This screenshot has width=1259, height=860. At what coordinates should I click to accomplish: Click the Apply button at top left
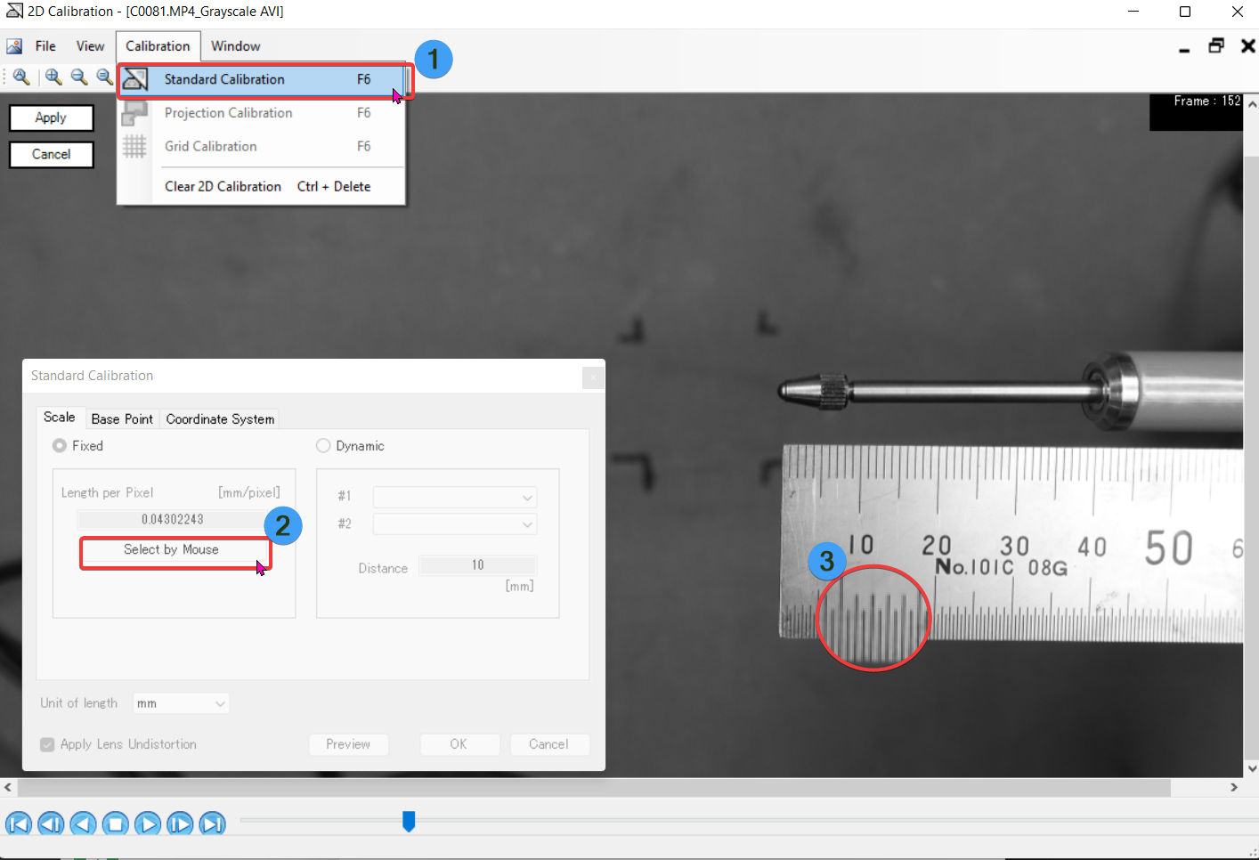pyautogui.click(x=51, y=118)
